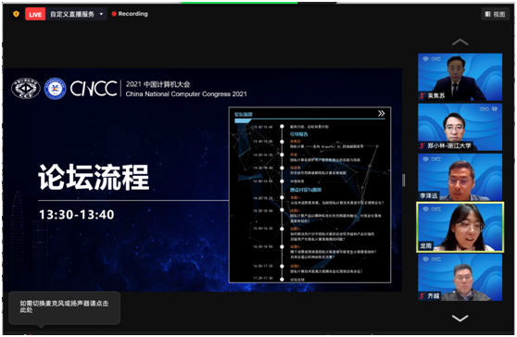Click the 如需切换麦克风或扬声器 tooltip
This screenshot has width=517, height=337.
pyautogui.click(x=64, y=307)
